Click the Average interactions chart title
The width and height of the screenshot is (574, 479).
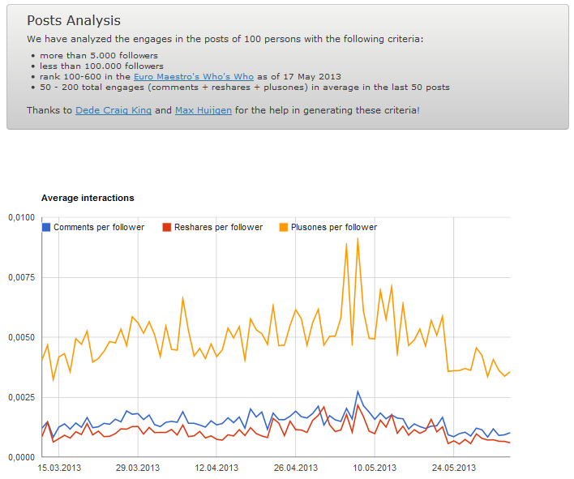click(x=88, y=198)
